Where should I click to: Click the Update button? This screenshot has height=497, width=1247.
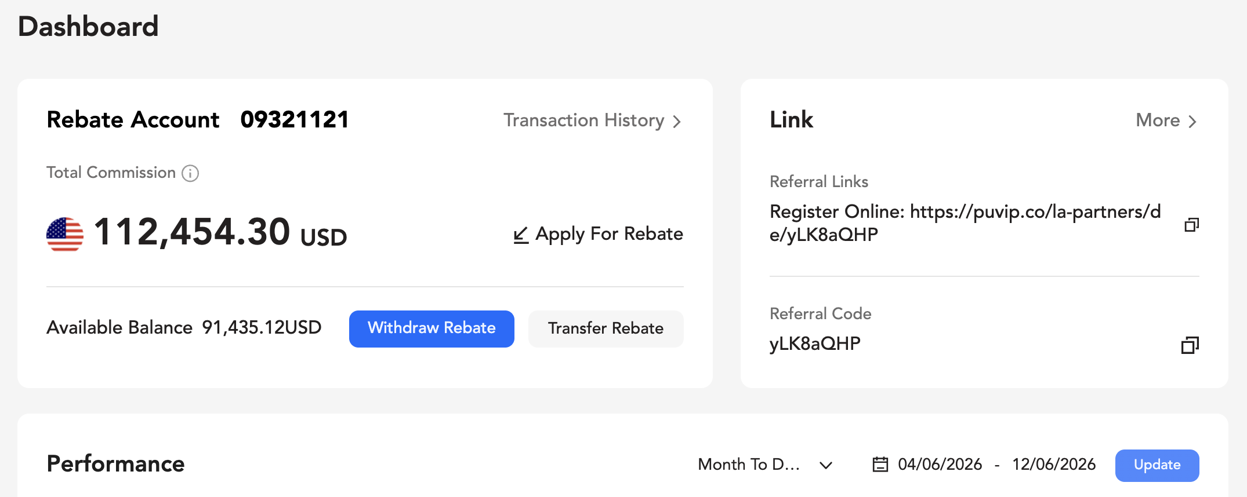pyautogui.click(x=1157, y=465)
